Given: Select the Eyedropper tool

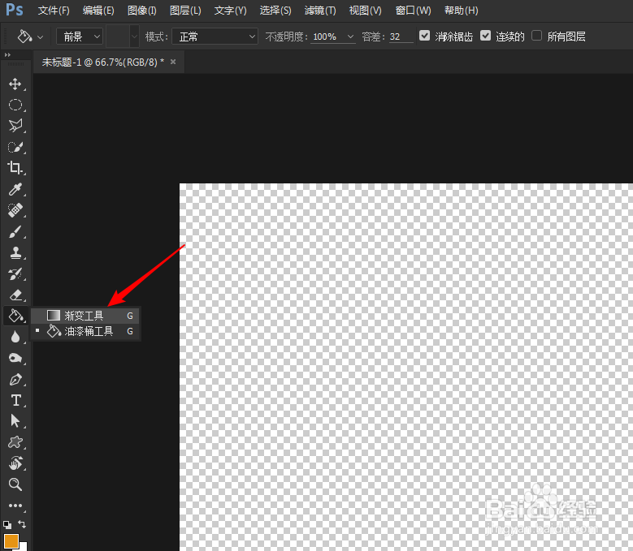Looking at the screenshot, I should point(15,189).
